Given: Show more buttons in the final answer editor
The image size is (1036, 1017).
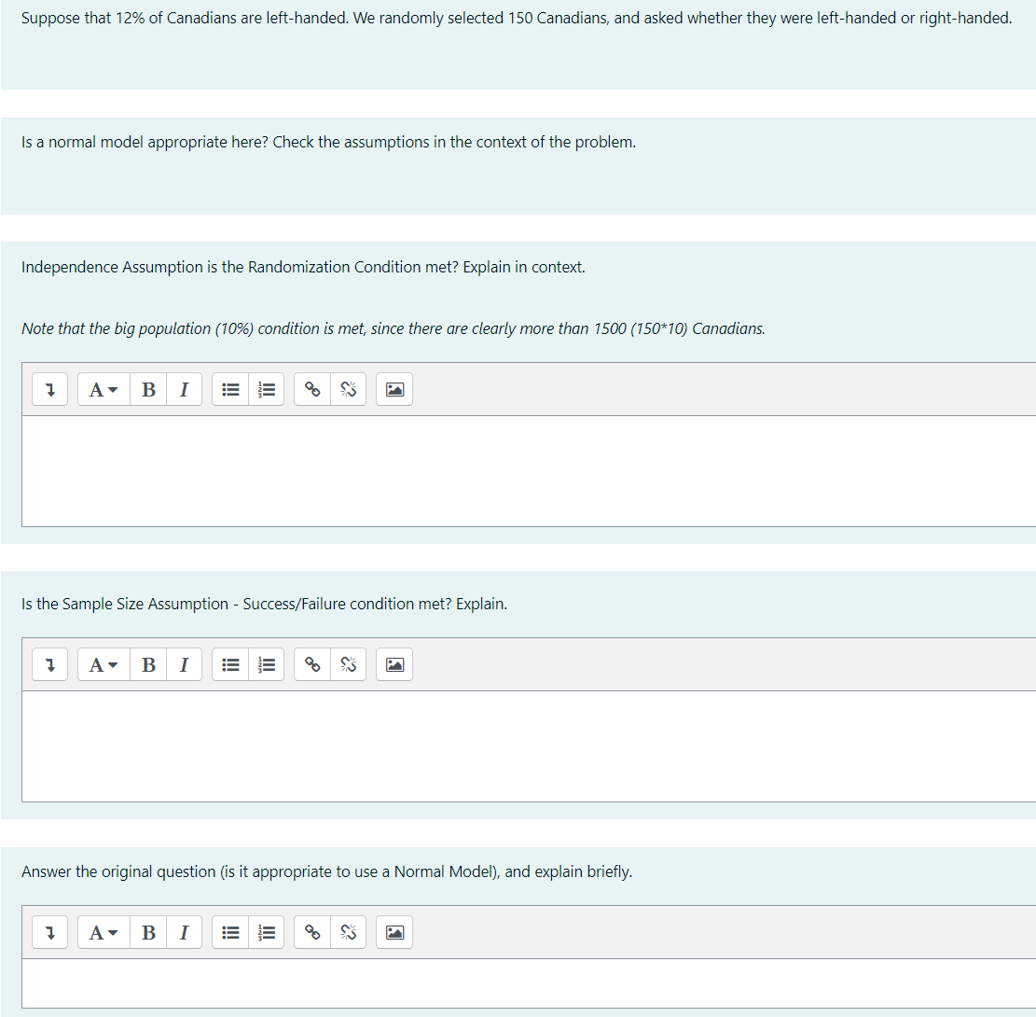Looking at the screenshot, I should tap(49, 932).
